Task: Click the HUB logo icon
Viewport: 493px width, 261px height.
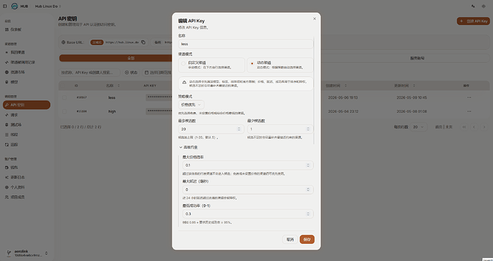Action: 14,6
